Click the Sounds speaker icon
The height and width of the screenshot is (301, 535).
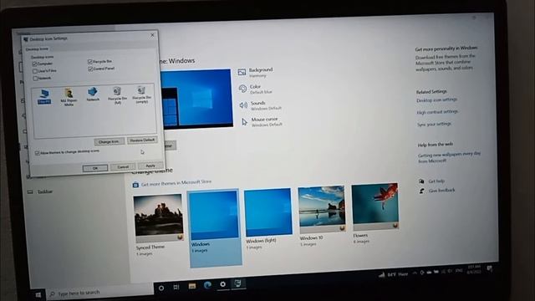(x=243, y=105)
